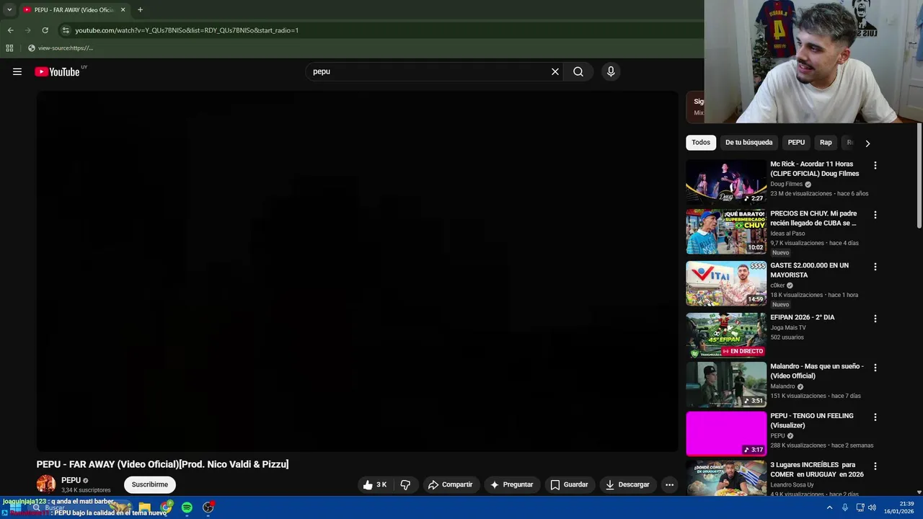Subscribe with the Suscribirme button
The width and height of the screenshot is (923, 519).
pyautogui.click(x=150, y=484)
